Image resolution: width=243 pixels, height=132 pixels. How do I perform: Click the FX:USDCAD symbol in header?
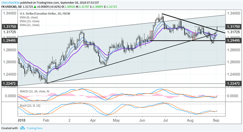point(9,7)
